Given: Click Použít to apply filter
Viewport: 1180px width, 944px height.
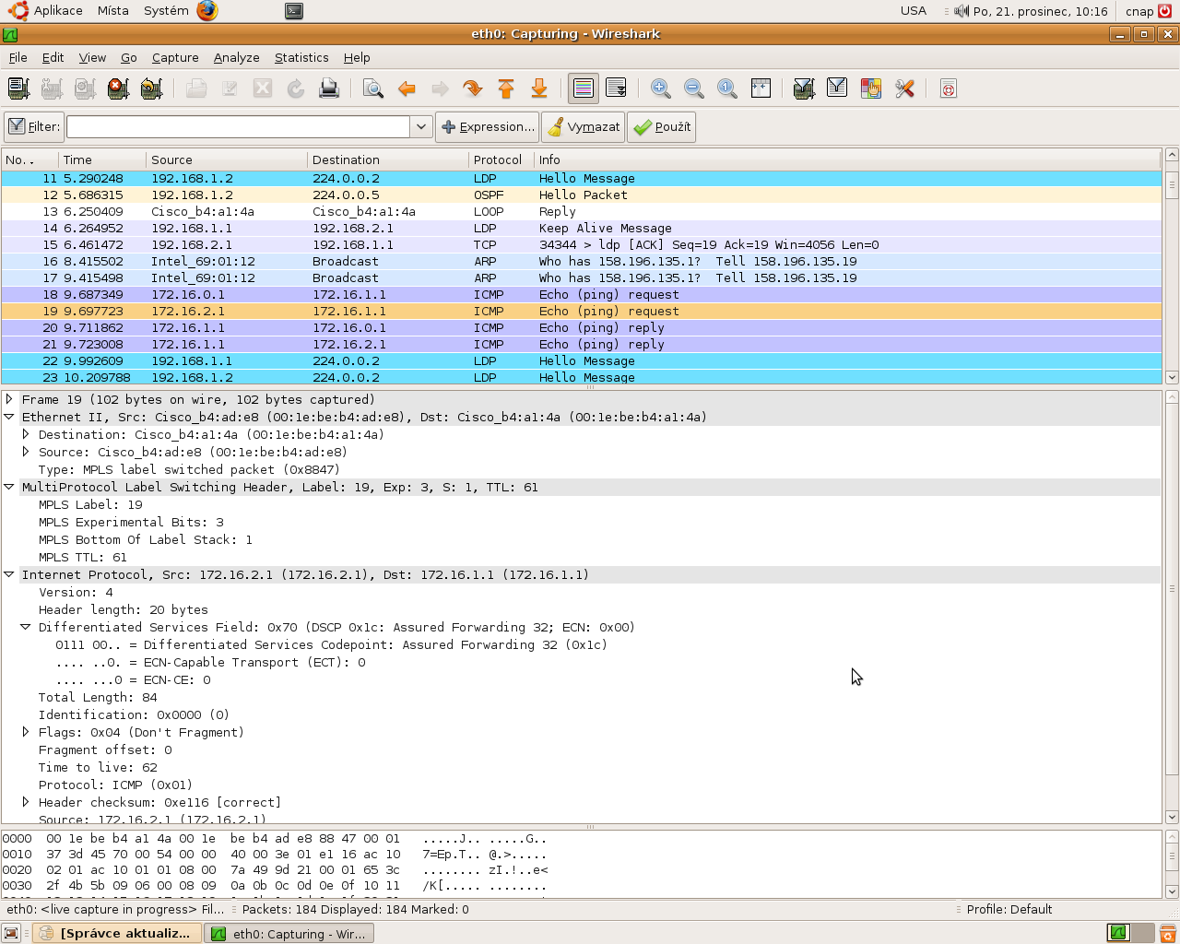Looking at the screenshot, I should 662,127.
